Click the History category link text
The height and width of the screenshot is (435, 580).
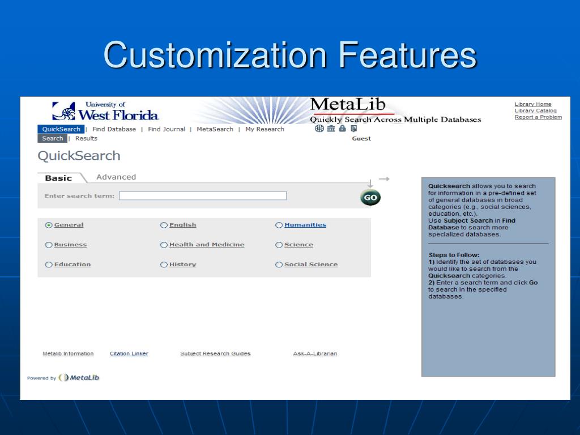(183, 265)
